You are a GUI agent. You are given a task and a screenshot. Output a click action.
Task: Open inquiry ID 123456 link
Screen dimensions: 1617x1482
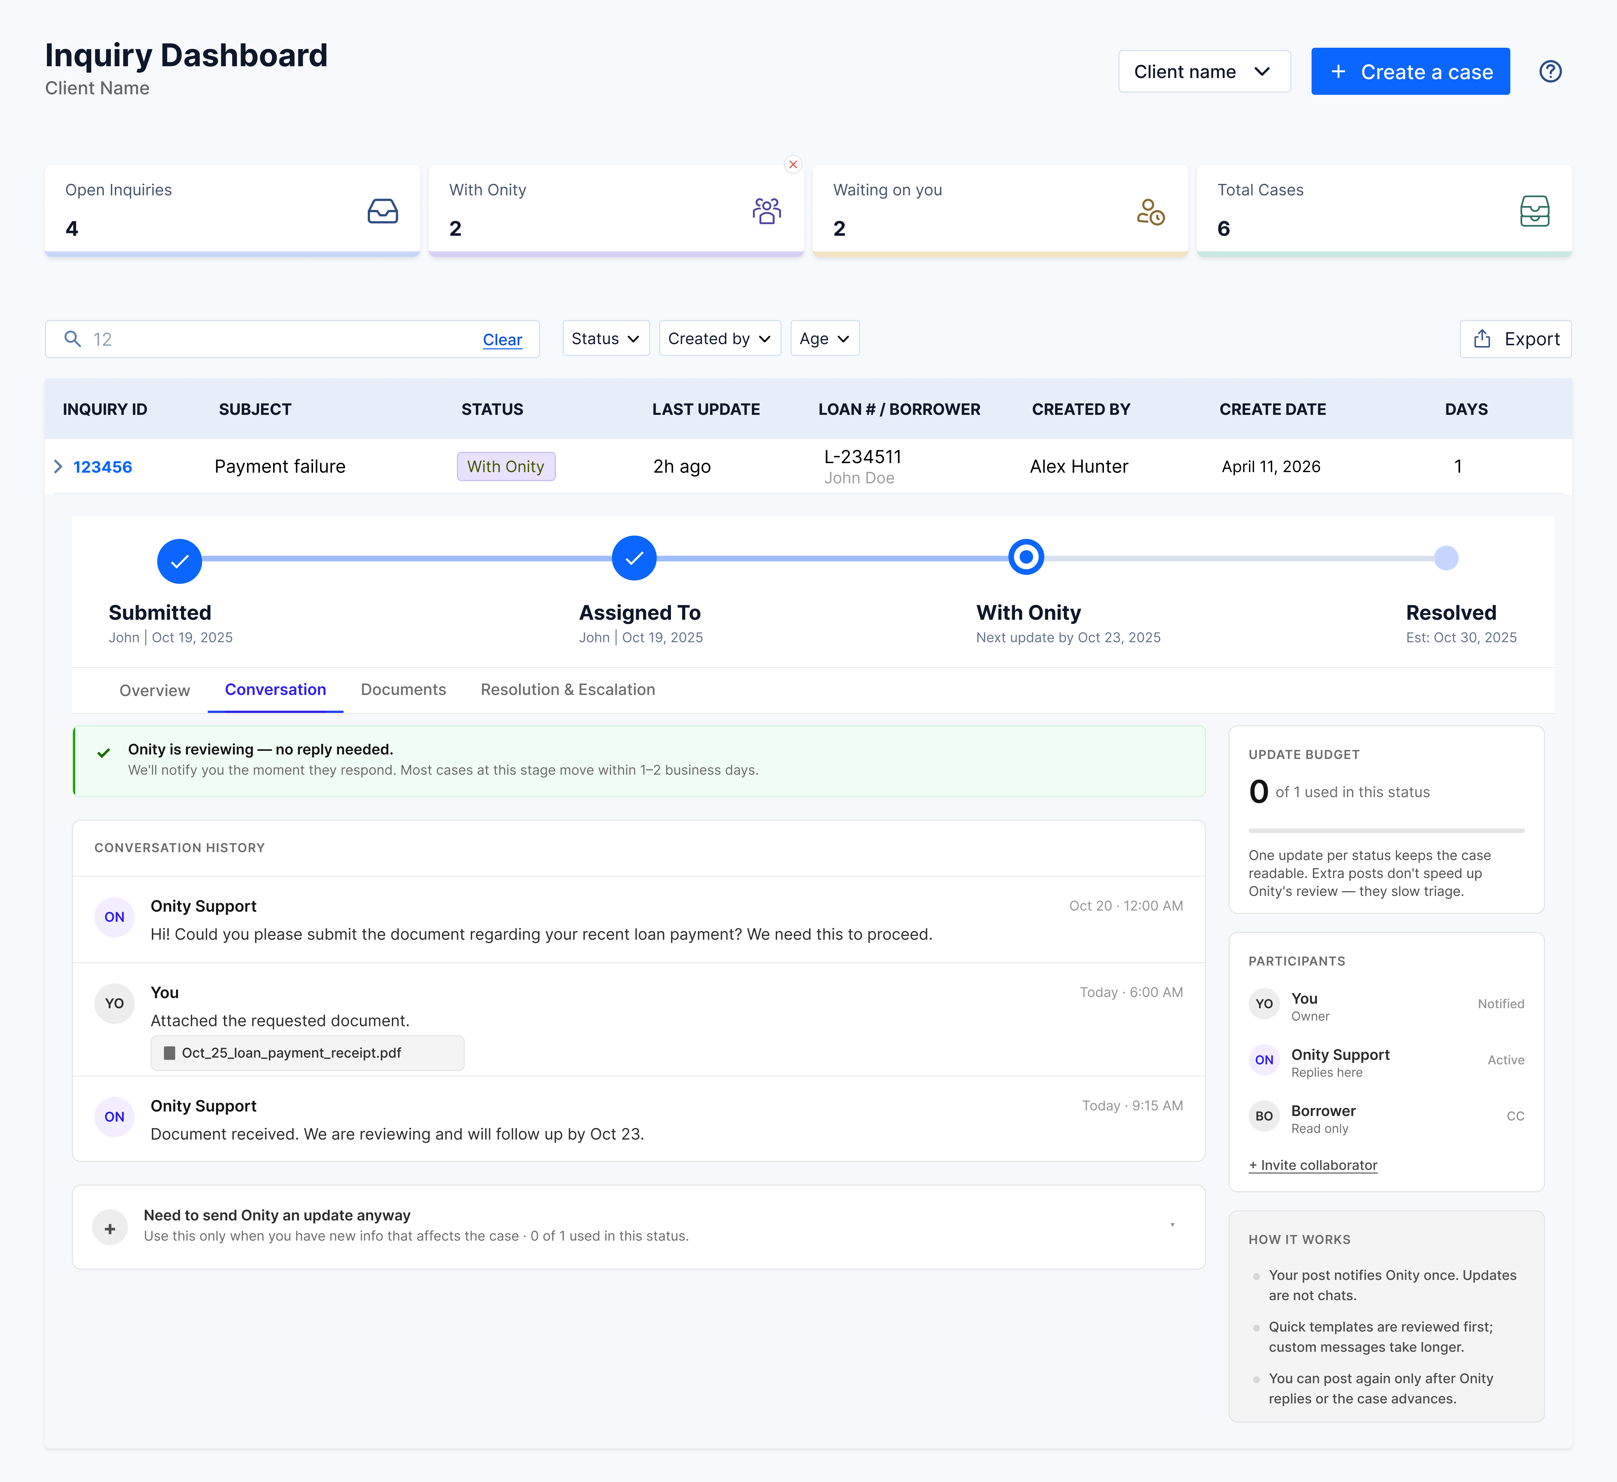tap(103, 467)
